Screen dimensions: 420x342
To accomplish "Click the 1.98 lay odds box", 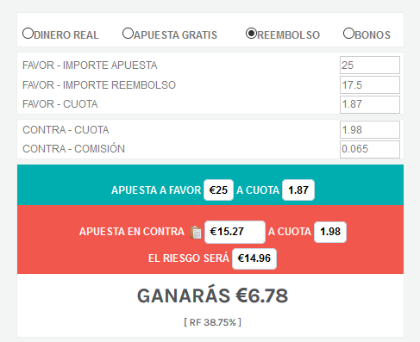I will (x=330, y=232).
